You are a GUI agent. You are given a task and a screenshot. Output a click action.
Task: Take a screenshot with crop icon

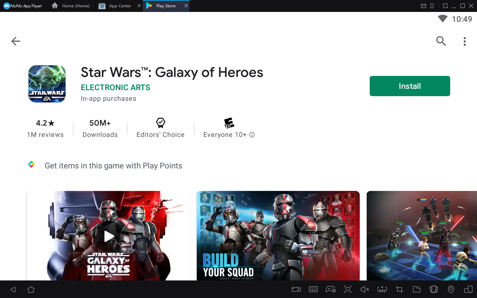pyautogui.click(x=399, y=290)
